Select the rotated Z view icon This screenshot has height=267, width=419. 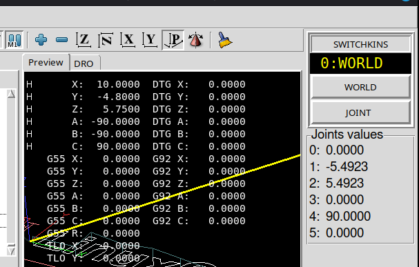[106, 40]
